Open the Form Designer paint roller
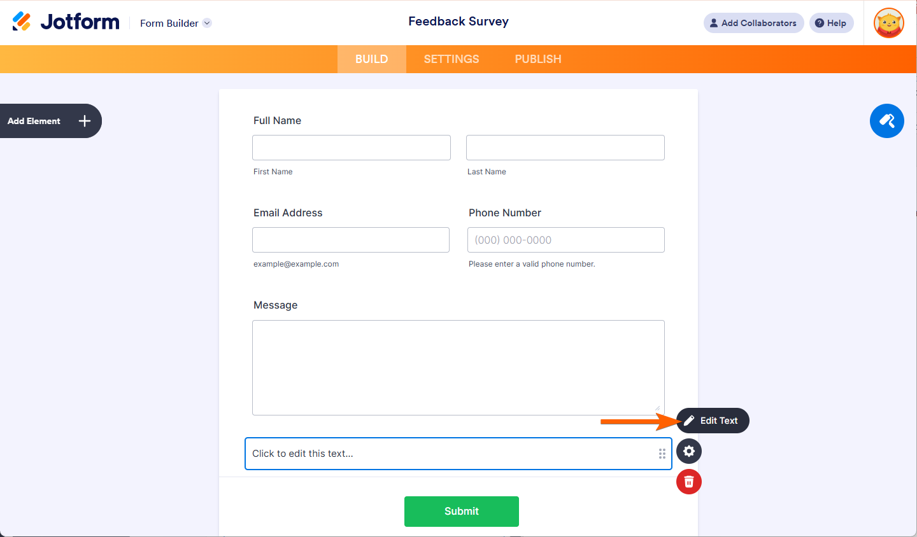The height and width of the screenshot is (537, 917). coord(886,121)
